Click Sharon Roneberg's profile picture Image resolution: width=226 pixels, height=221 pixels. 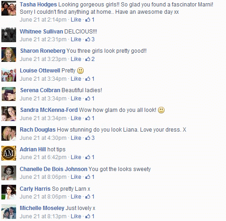[x=9, y=55]
